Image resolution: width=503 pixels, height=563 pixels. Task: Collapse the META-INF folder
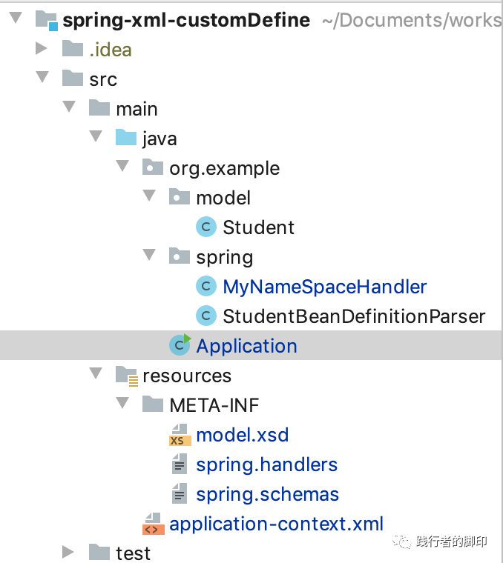[122, 404]
